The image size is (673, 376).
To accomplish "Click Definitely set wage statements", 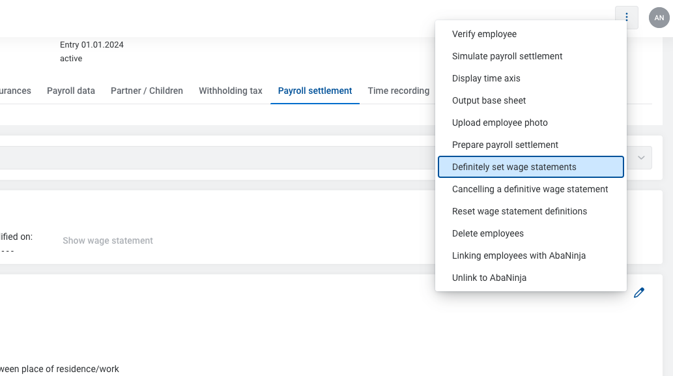I will [514, 167].
